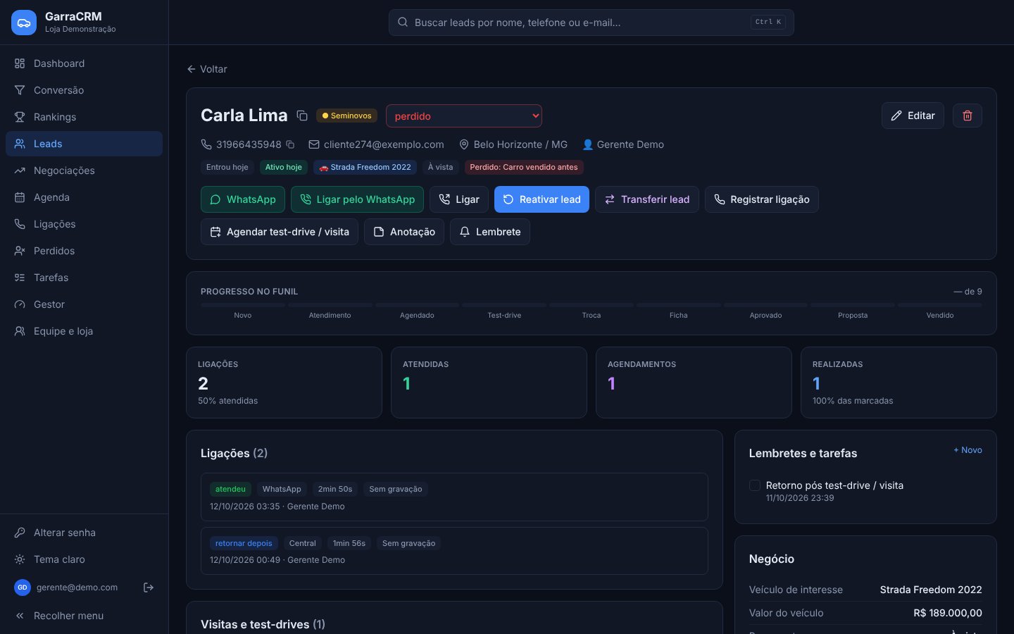Add a new reminder with + Novo
Screen dimensions: 1014x634
point(968,450)
